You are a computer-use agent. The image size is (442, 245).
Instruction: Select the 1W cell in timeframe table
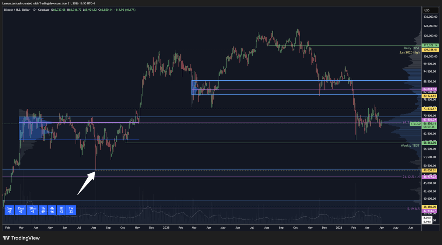71,210
